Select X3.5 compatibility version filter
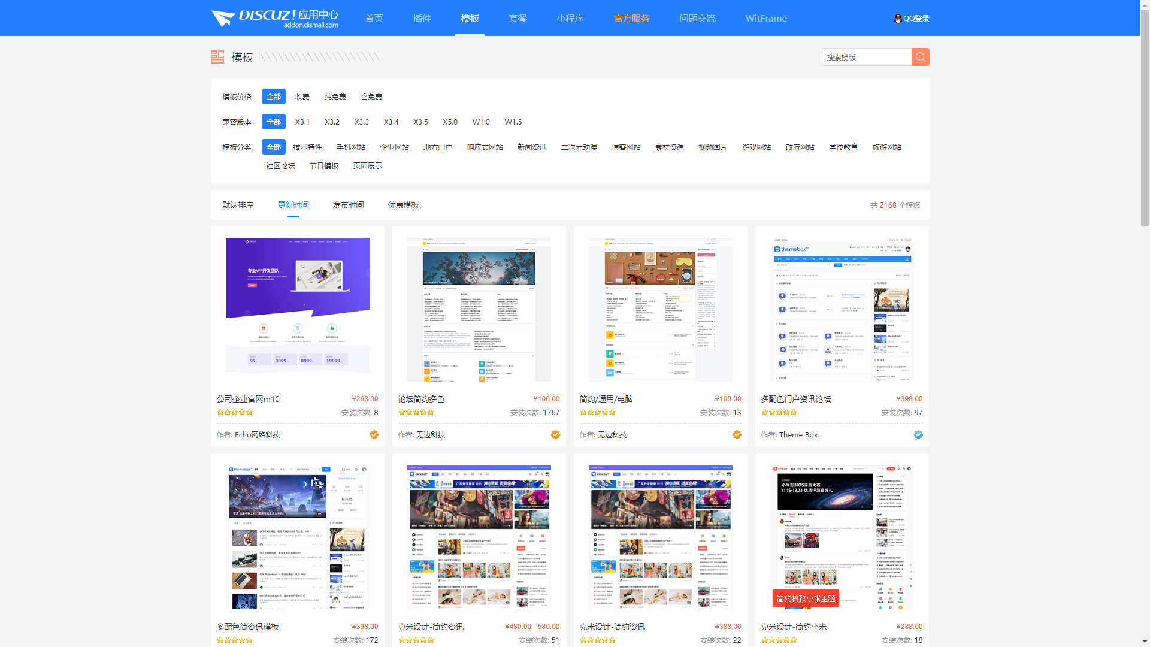 [x=420, y=122]
